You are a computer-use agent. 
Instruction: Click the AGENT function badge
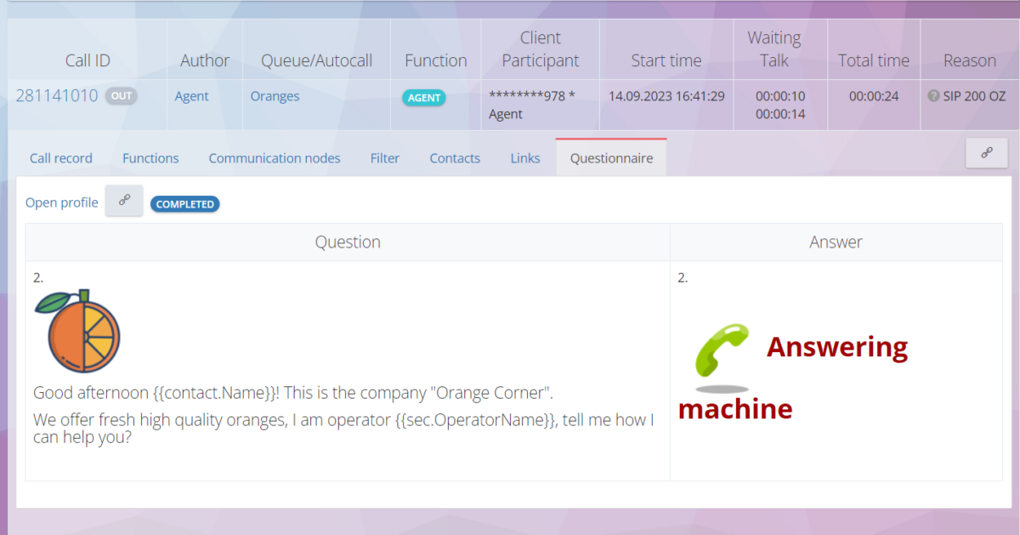pos(424,98)
